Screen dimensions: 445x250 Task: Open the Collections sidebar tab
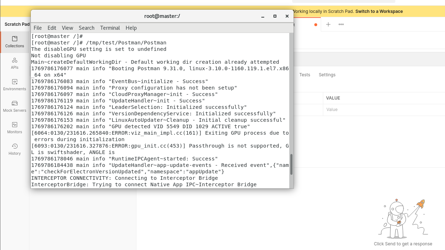click(15, 42)
